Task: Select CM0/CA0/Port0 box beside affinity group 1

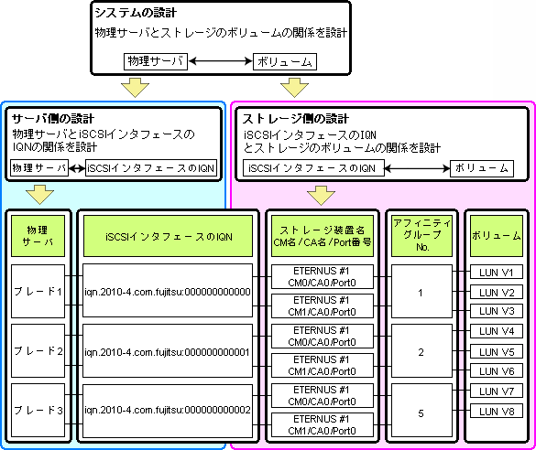Action: pyautogui.click(x=323, y=277)
